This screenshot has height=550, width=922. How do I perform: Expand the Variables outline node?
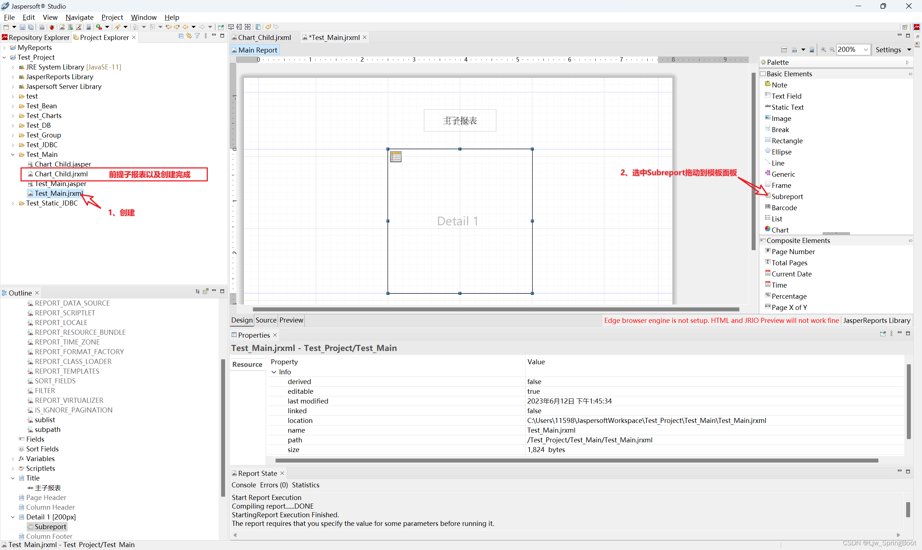(13, 459)
